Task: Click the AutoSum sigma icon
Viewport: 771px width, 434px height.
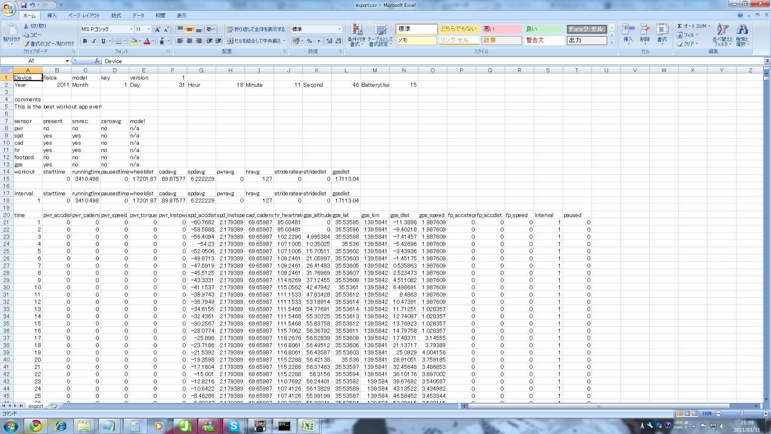Action: (x=680, y=26)
